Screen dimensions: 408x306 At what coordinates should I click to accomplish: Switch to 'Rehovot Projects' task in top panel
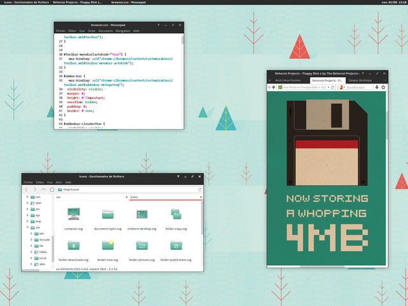pyautogui.click(x=77, y=3)
